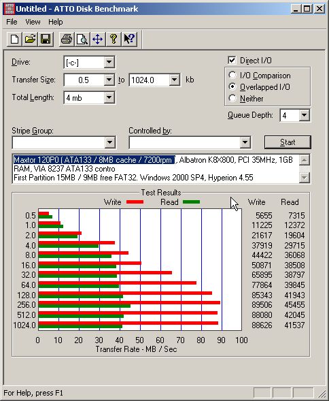Image resolution: width=329 pixels, height=401 pixels.
Task: Click the New document toolbar icon
Action: (x=14, y=39)
